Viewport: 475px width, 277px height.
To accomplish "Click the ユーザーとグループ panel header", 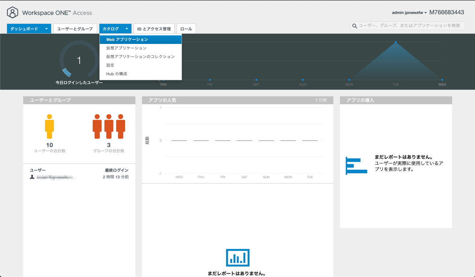I will [x=79, y=100].
